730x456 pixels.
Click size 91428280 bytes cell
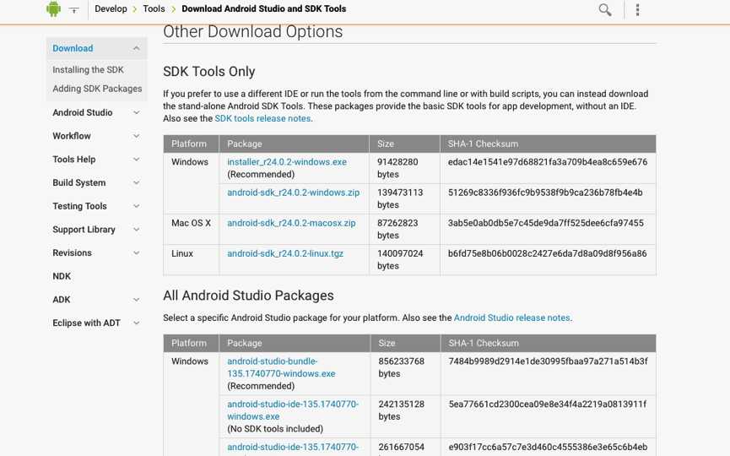pos(404,168)
